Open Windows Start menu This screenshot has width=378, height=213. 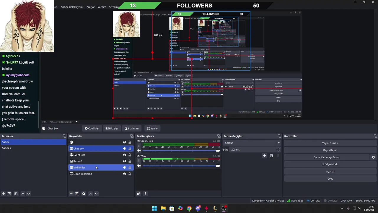(x=154, y=208)
